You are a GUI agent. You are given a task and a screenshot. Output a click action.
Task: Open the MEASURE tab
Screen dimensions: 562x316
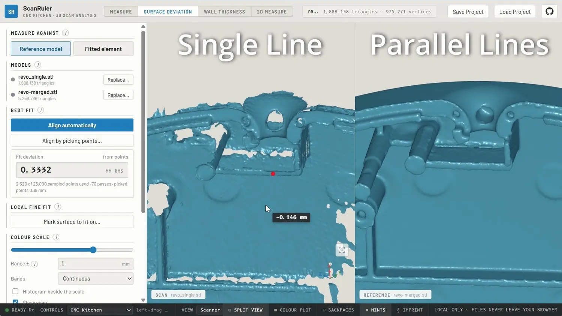[121, 12]
